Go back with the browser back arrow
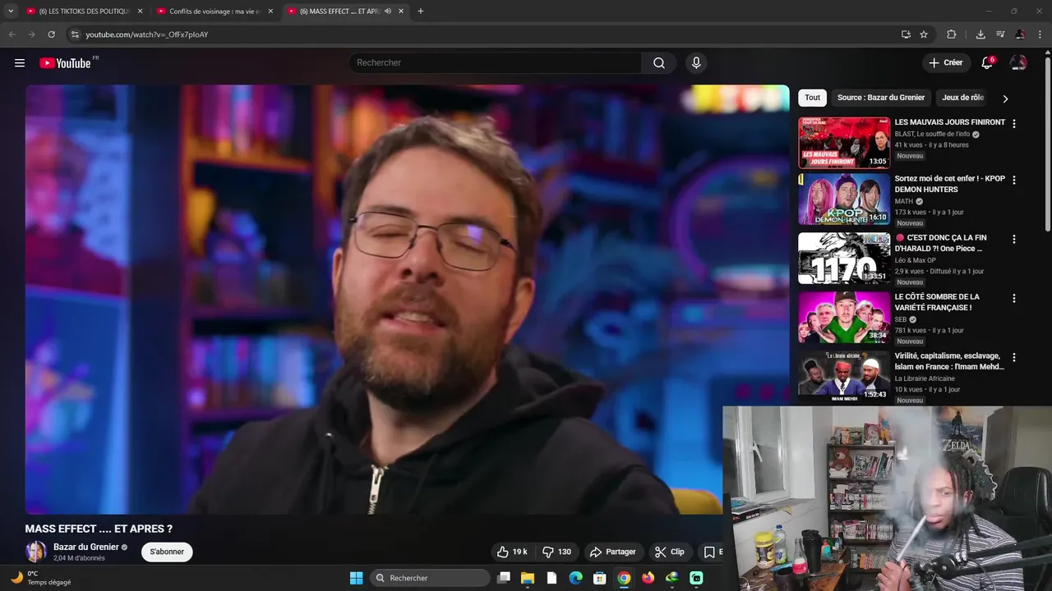The image size is (1052, 591). point(12,34)
